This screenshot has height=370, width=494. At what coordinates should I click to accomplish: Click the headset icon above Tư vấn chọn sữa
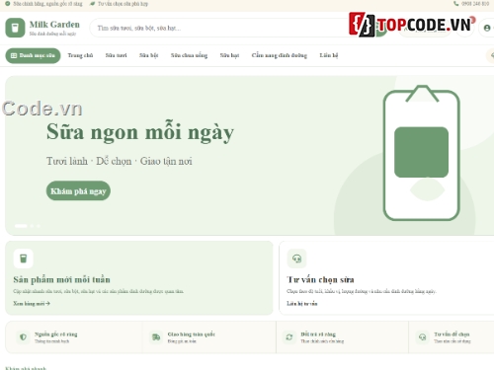click(296, 259)
